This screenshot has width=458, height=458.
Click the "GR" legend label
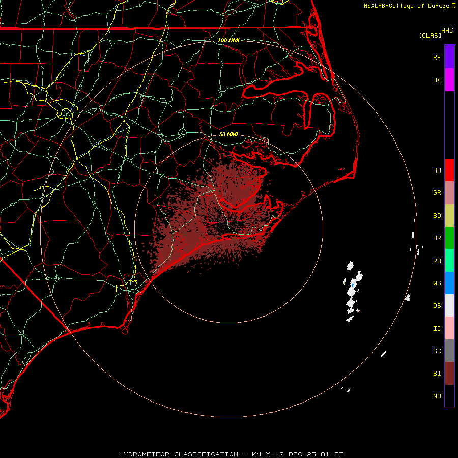[x=437, y=193]
